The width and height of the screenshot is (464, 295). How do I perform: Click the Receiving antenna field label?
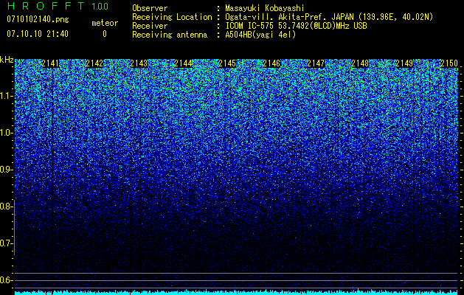point(170,35)
